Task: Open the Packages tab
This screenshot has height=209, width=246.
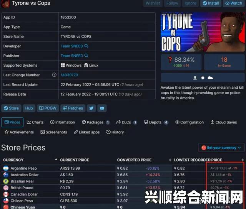Action: pyautogui.click(x=96, y=122)
